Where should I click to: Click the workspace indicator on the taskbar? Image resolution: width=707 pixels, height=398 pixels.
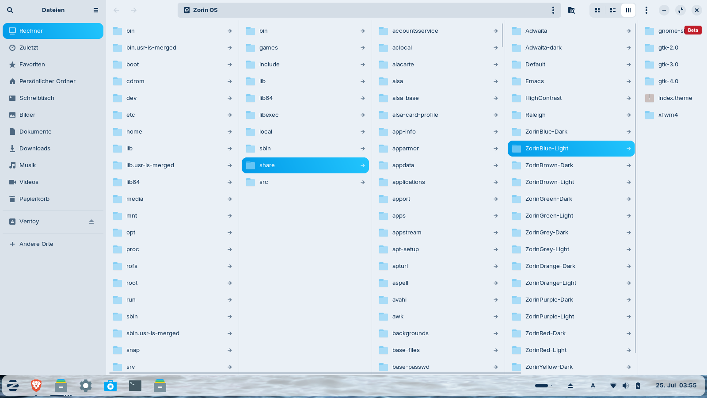(544, 386)
